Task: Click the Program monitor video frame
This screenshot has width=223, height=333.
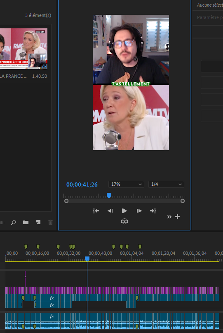Action: click(x=131, y=82)
